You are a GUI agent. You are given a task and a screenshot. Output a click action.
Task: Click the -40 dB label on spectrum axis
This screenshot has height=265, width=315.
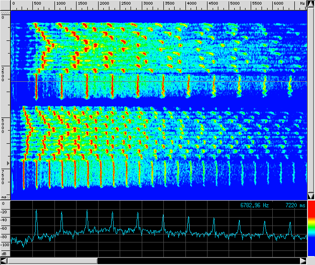(5, 220)
